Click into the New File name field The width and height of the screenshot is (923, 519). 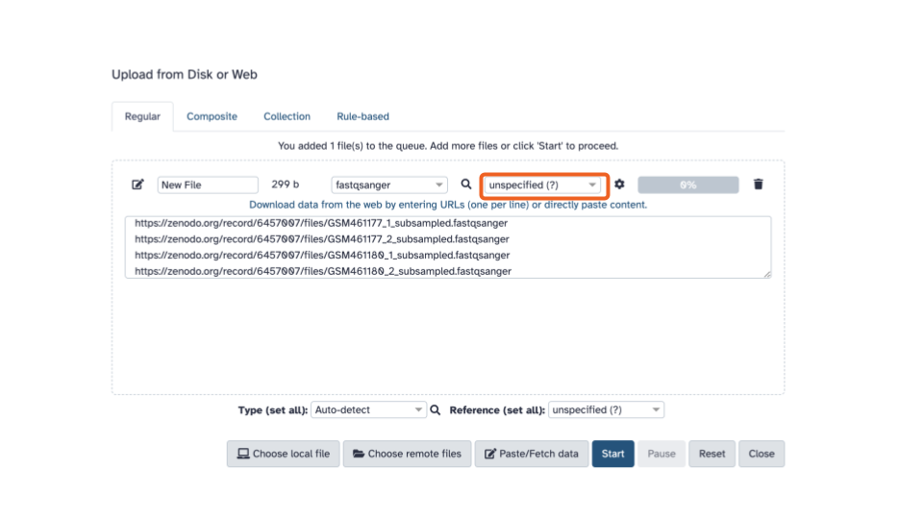pyautogui.click(x=208, y=185)
